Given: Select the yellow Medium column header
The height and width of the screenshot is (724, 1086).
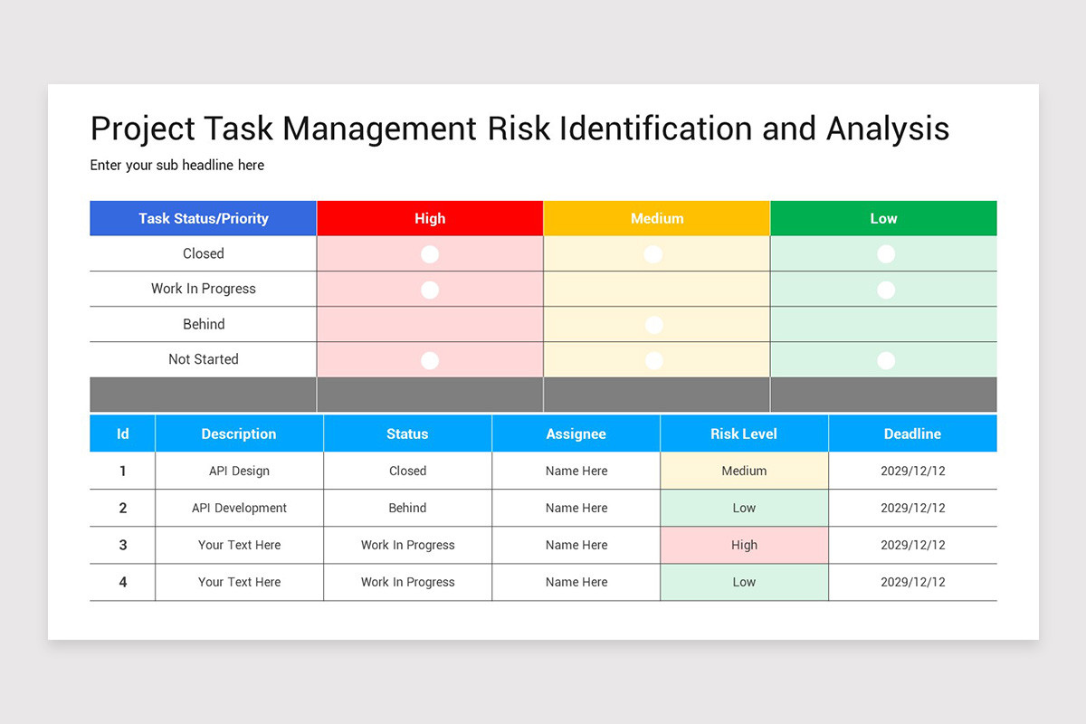Looking at the screenshot, I should click(x=656, y=218).
